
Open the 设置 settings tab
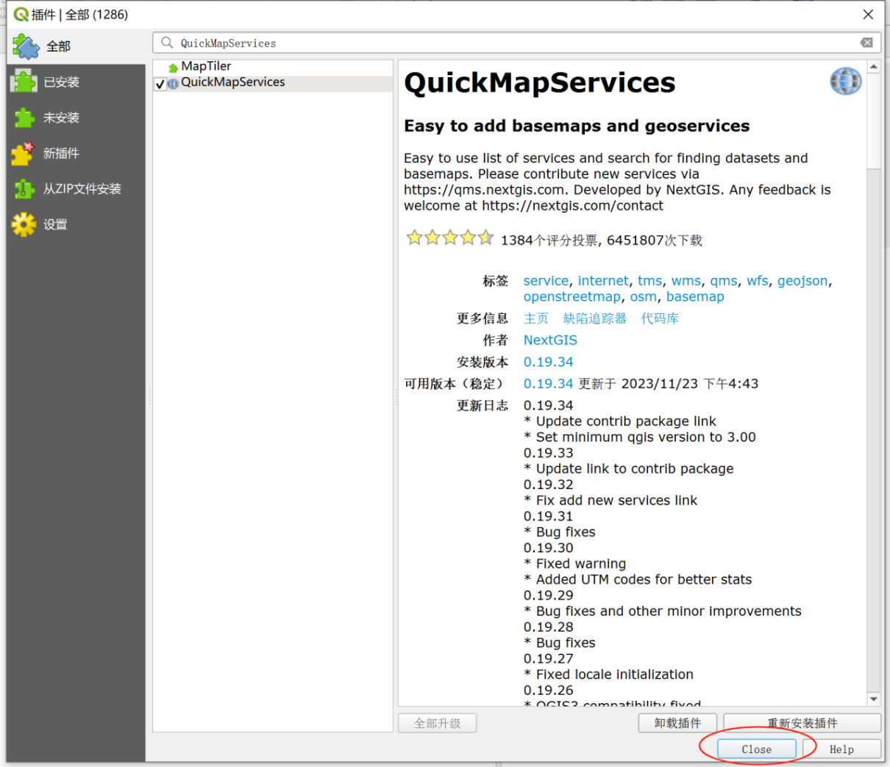click(76, 224)
